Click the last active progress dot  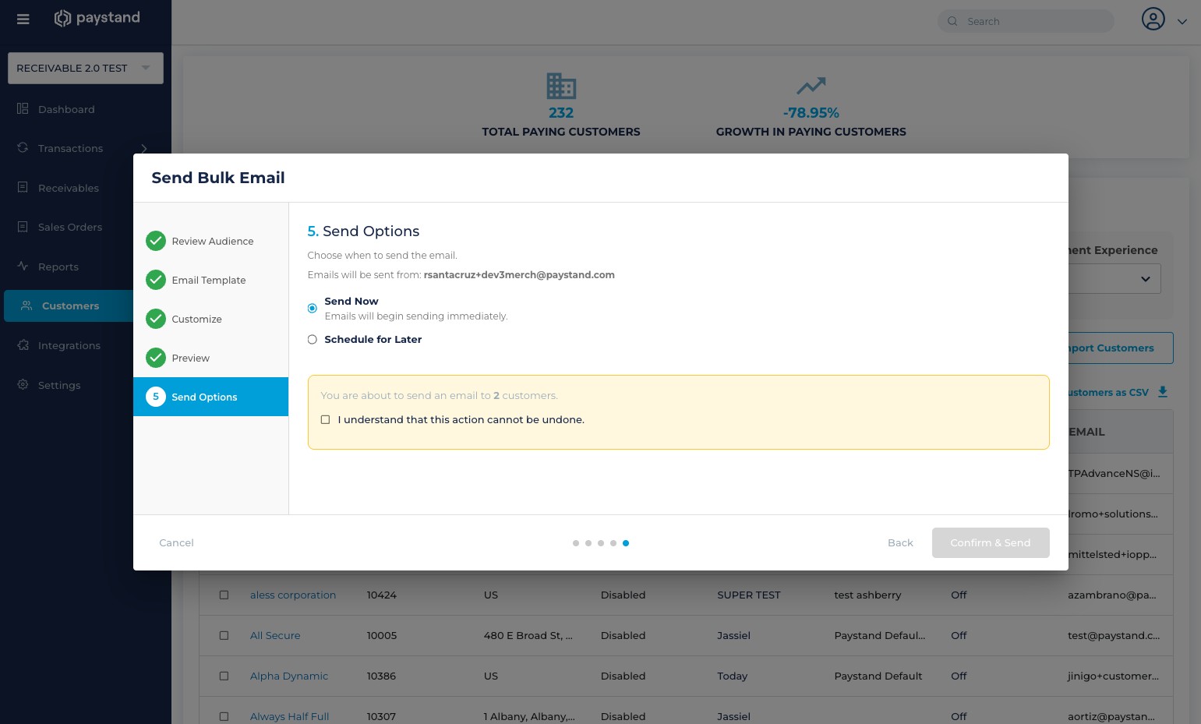(x=626, y=543)
